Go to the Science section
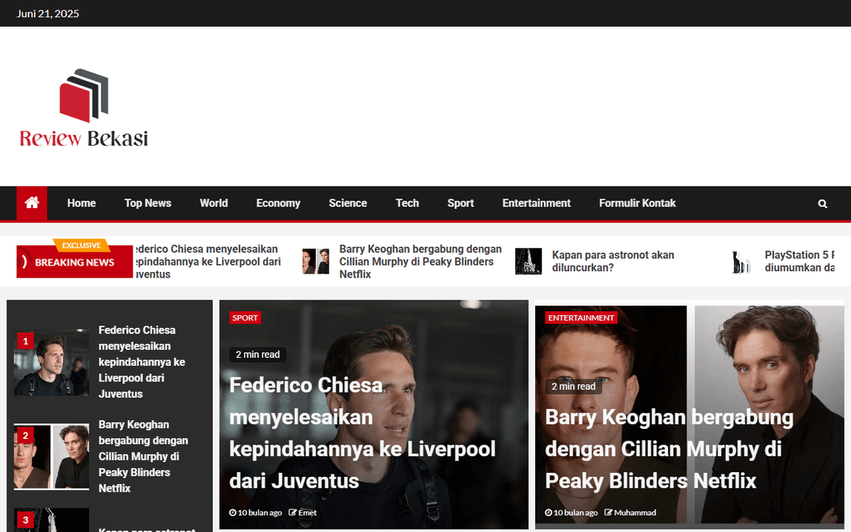This screenshot has height=532, width=851. [348, 203]
